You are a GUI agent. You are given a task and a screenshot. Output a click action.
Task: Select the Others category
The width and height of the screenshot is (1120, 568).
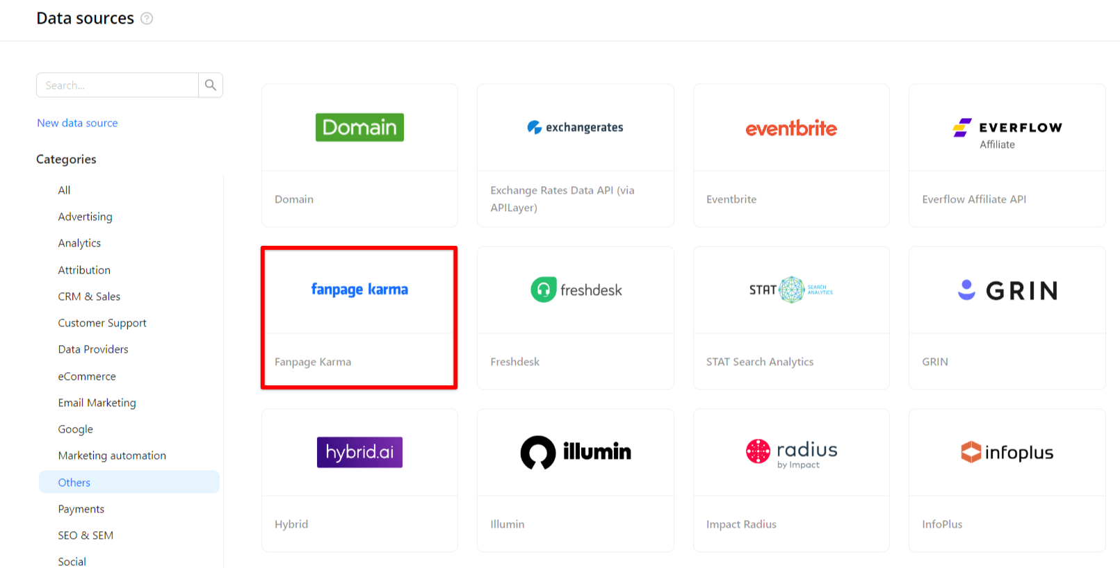129,483
